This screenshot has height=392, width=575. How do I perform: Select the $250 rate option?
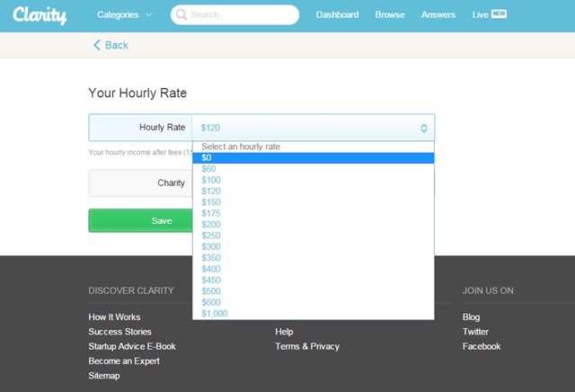click(x=314, y=236)
